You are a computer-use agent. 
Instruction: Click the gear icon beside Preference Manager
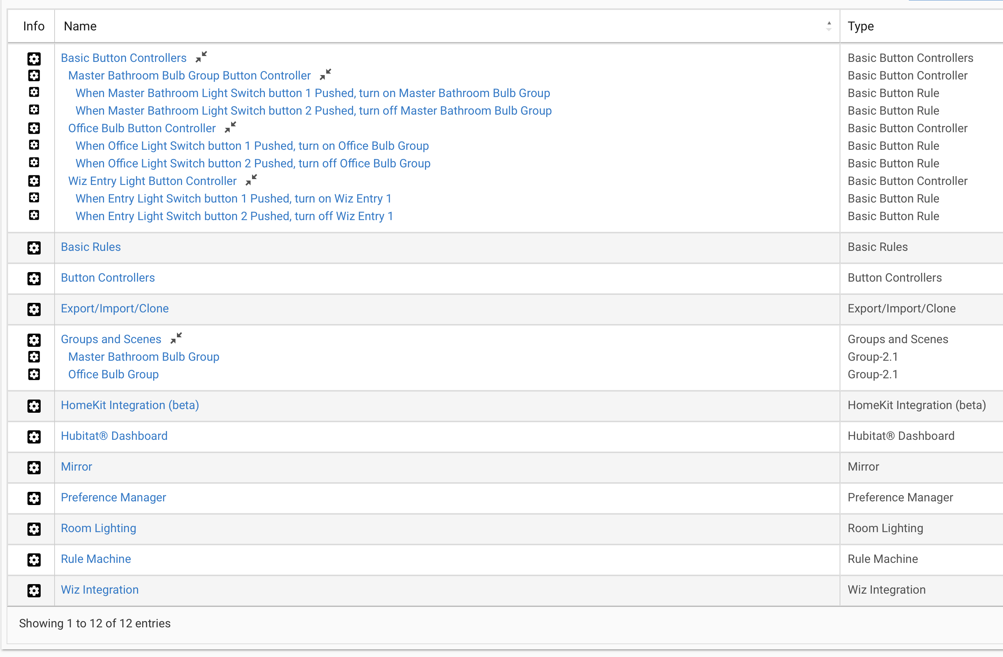click(34, 498)
